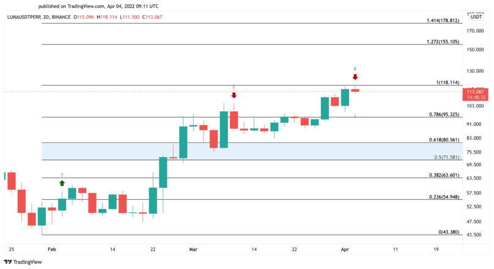Click the 2D interval label in the chart legend
Viewport: 494px width, 269px height.
46,17
